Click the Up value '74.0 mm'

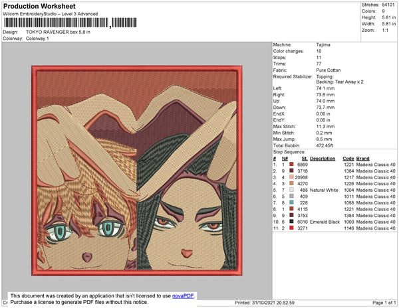point(325,101)
